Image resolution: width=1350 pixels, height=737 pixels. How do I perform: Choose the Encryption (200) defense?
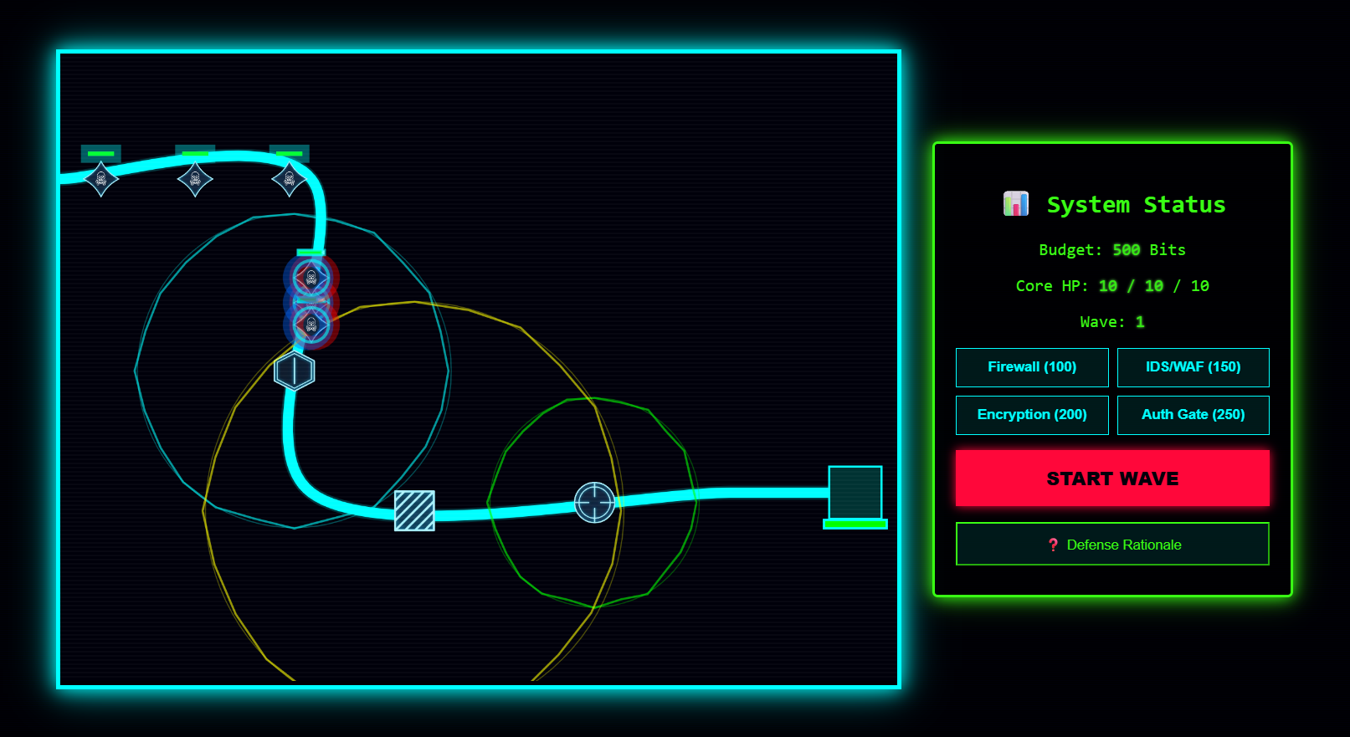[1032, 415]
